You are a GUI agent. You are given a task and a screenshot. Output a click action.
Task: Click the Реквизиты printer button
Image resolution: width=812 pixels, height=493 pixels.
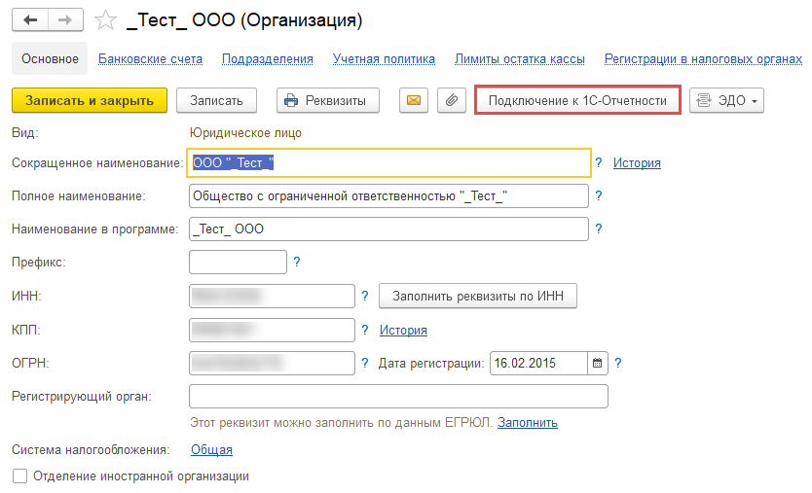(x=327, y=100)
